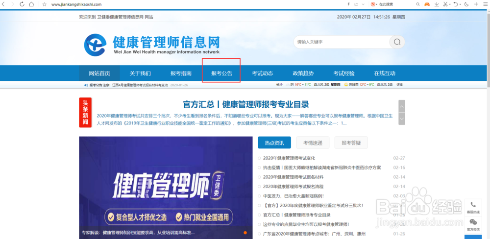
Task: Open article 【官方】2020年度健康管理师职业鉴定考试分三批次
Action: point(313,206)
